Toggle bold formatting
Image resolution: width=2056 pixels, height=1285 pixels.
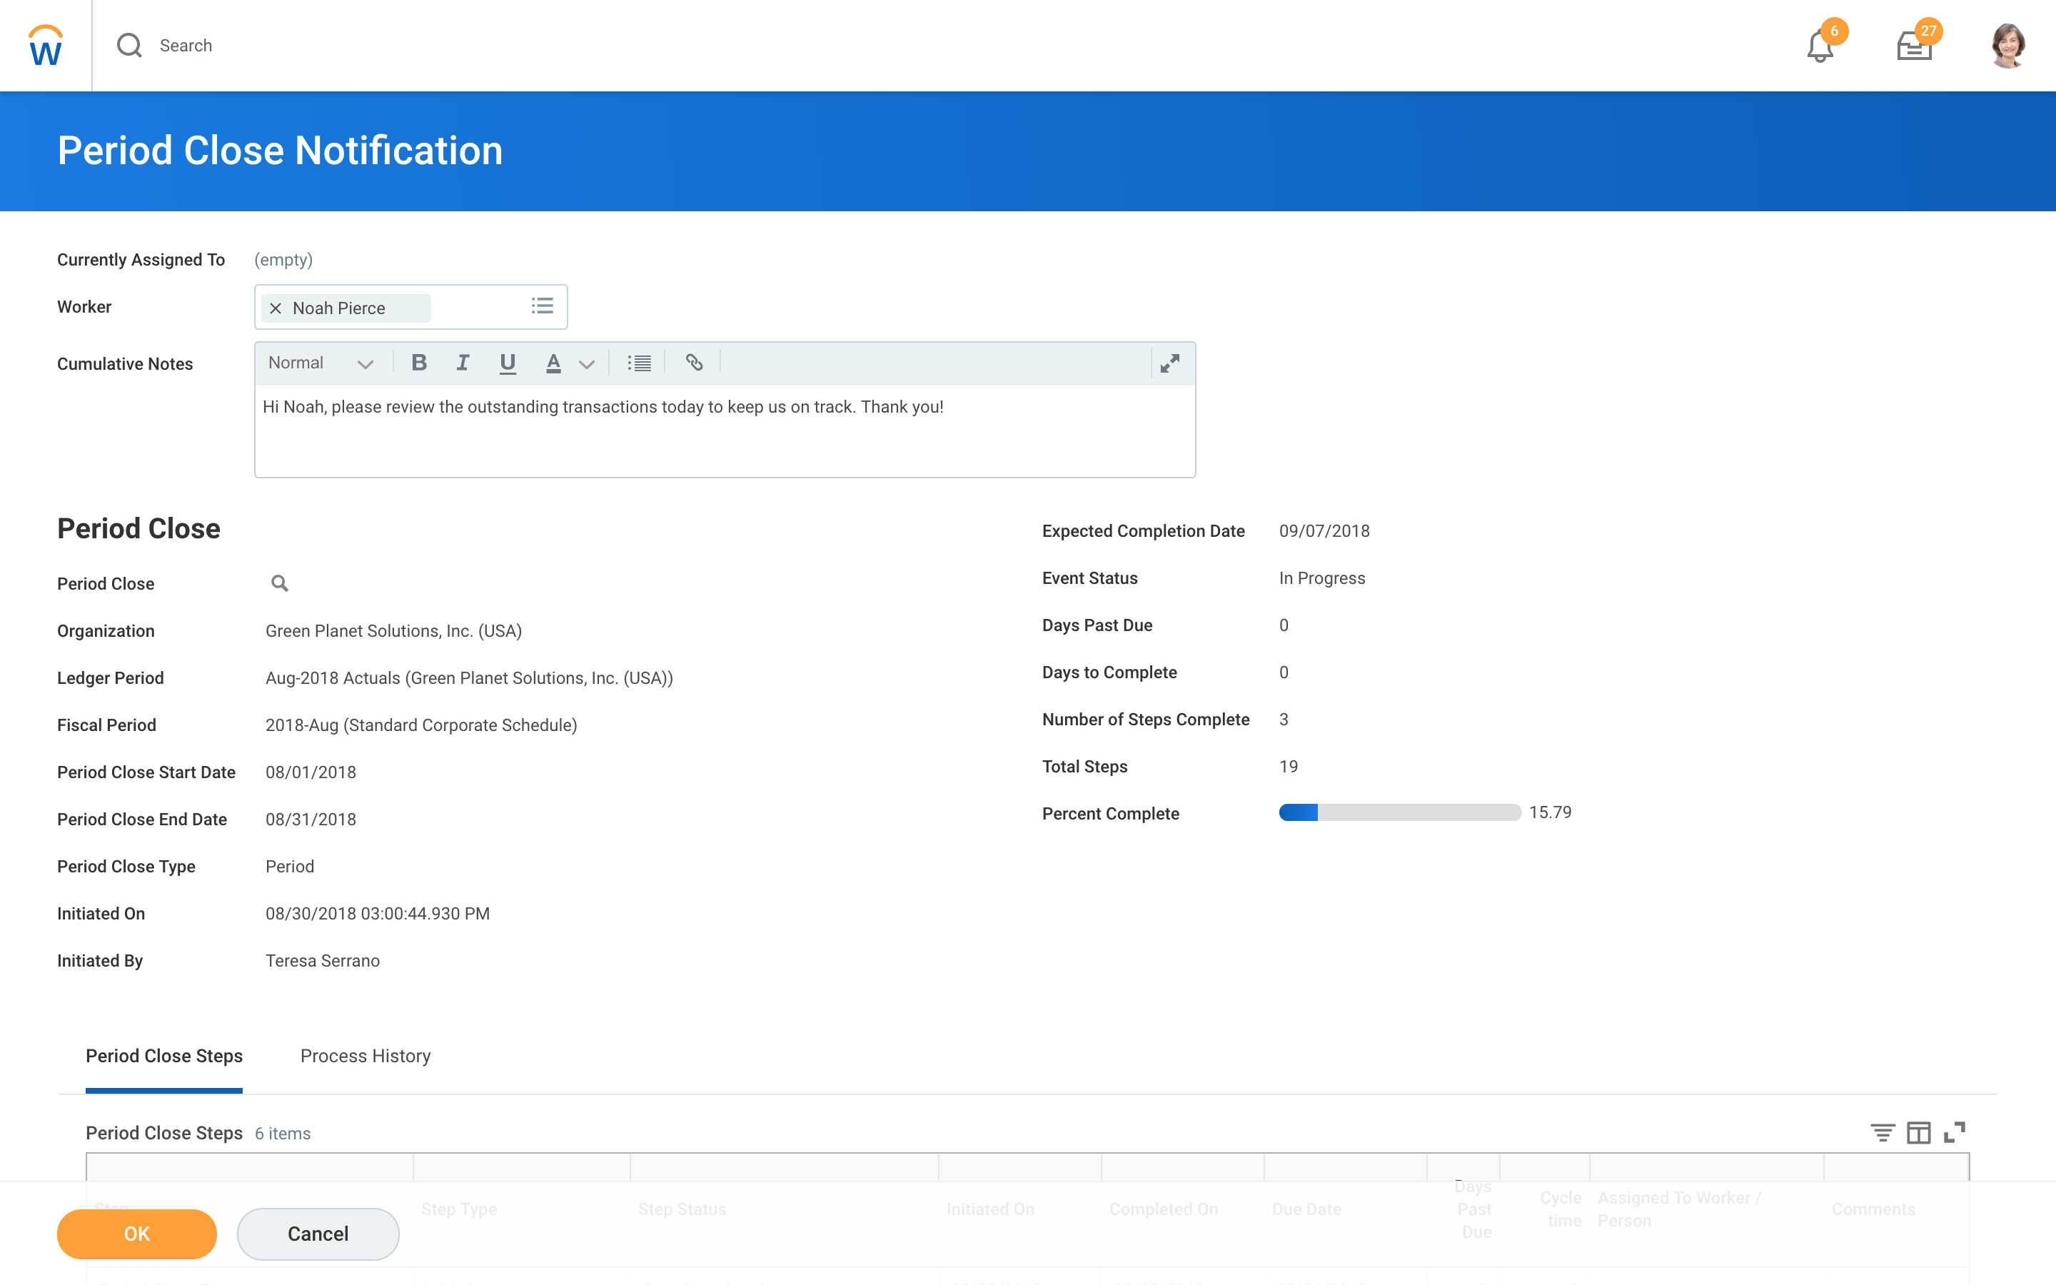click(419, 363)
